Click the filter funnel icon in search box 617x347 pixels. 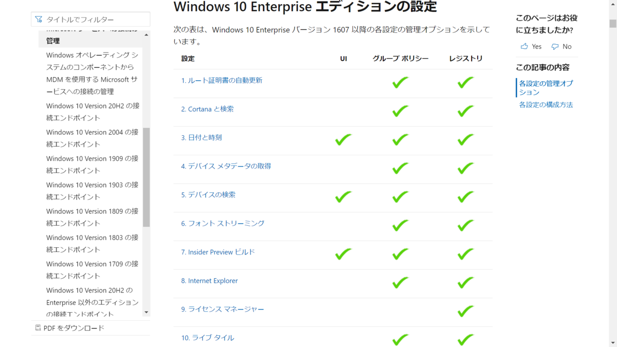coord(39,20)
